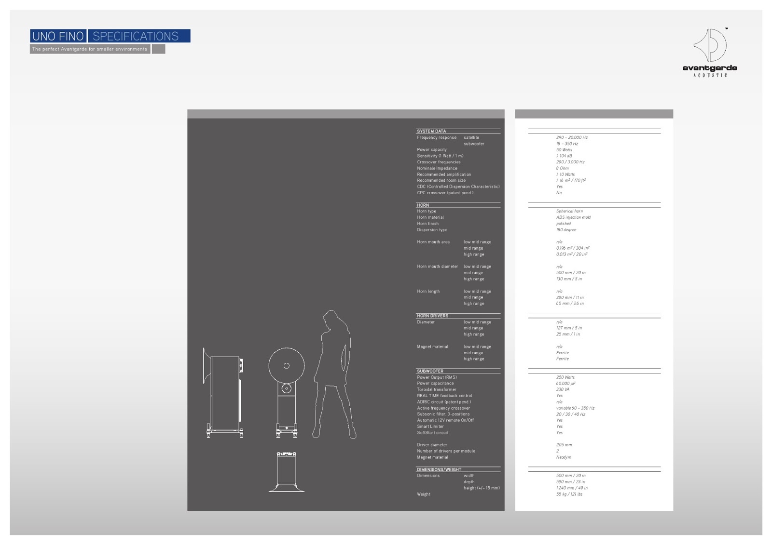Select the "Nominale Impedance" label
Image resolution: width=772 pixels, height=545 pixels.
point(437,168)
